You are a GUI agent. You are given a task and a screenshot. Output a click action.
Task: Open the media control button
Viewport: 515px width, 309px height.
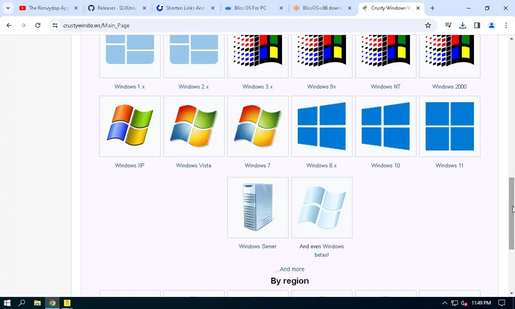coord(448,25)
